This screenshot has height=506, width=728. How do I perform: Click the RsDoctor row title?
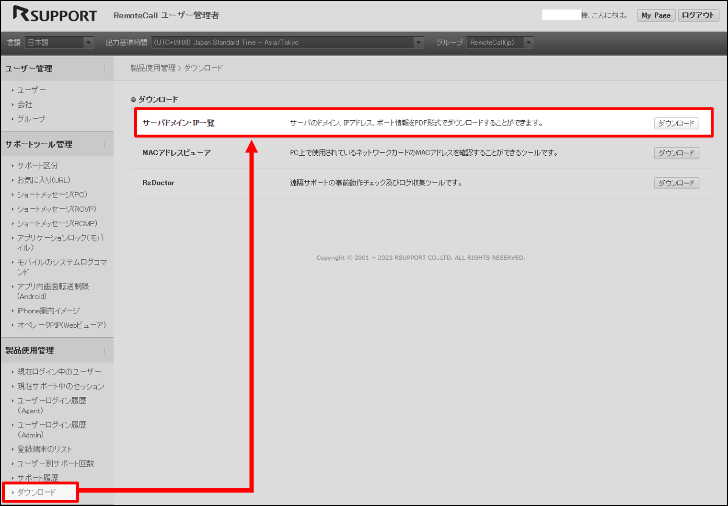tap(158, 183)
